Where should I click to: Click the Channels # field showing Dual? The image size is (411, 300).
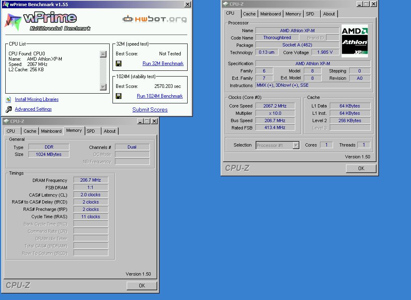pos(132,147)
